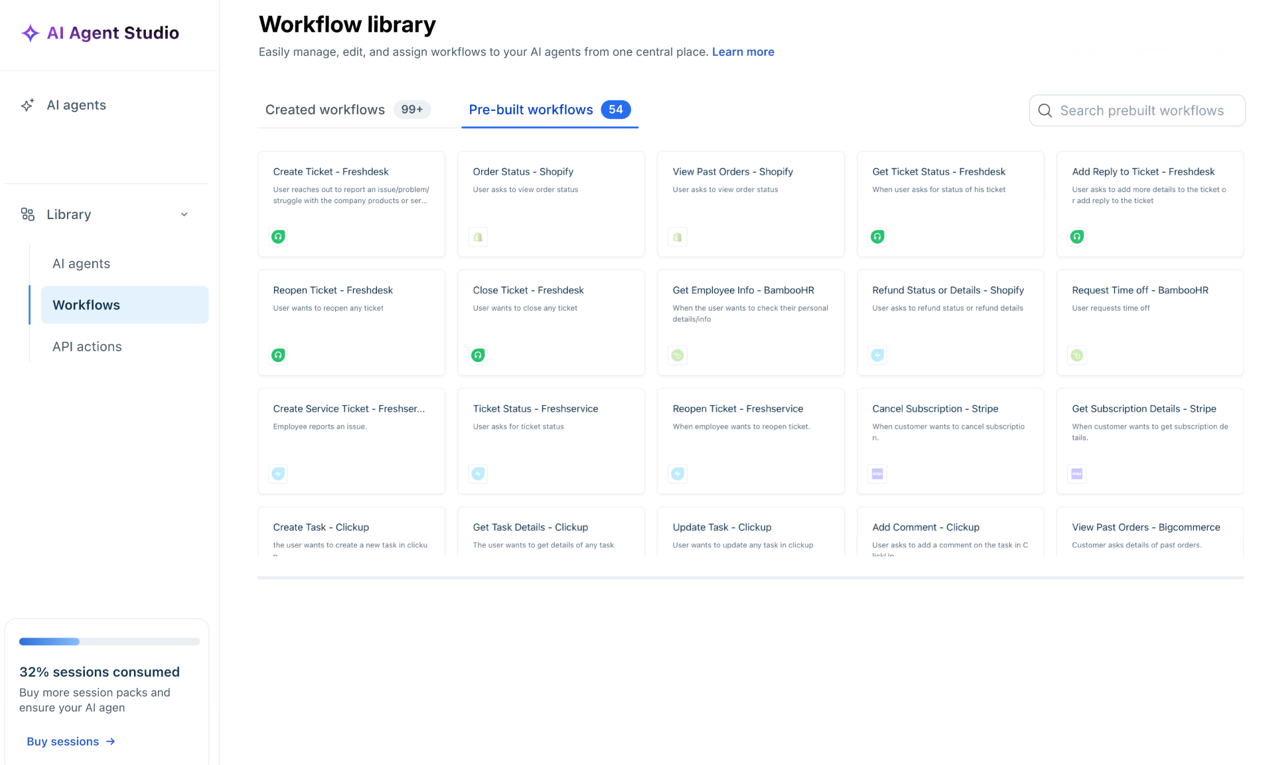
Task: Open the Reopen Ticket - Freshservice title
Action: (x=738, y=408)
